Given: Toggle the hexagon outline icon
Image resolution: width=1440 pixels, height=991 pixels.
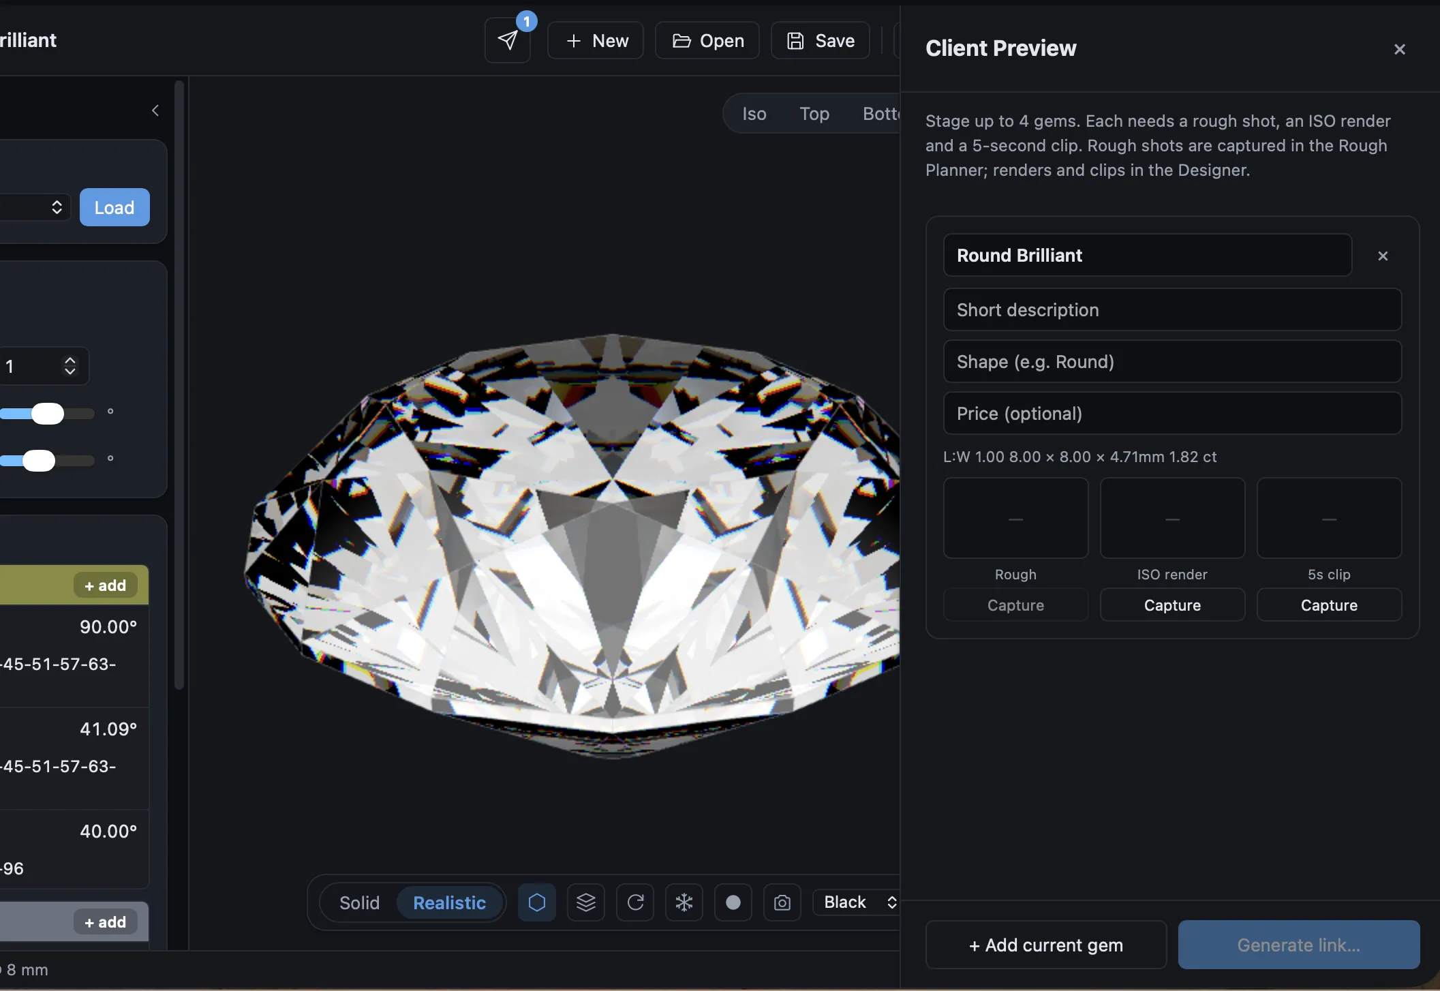Looking at the screenshot, I should click(537, 902).
